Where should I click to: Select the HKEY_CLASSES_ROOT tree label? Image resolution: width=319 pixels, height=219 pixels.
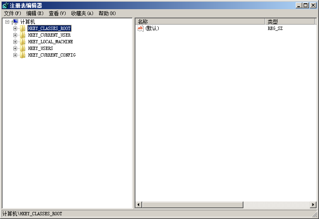49,28
